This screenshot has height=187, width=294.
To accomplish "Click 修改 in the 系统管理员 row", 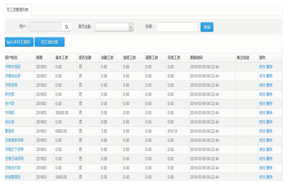I will [262, 177].
